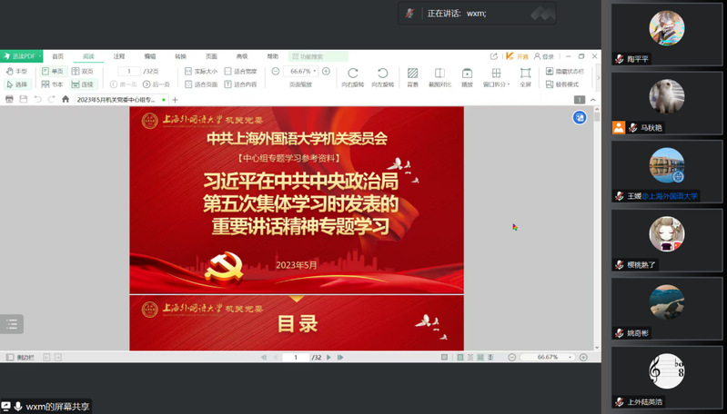Viewport: 727px width, 414px height.
Task: Rotate page counterclockwise (向左旋转)
Action: (382, 77)
